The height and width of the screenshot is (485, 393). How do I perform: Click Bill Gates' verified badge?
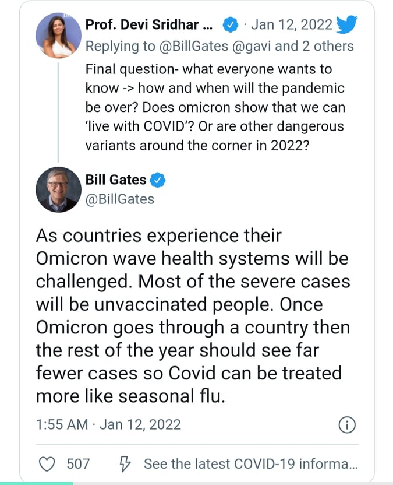[x=158, y=180]
